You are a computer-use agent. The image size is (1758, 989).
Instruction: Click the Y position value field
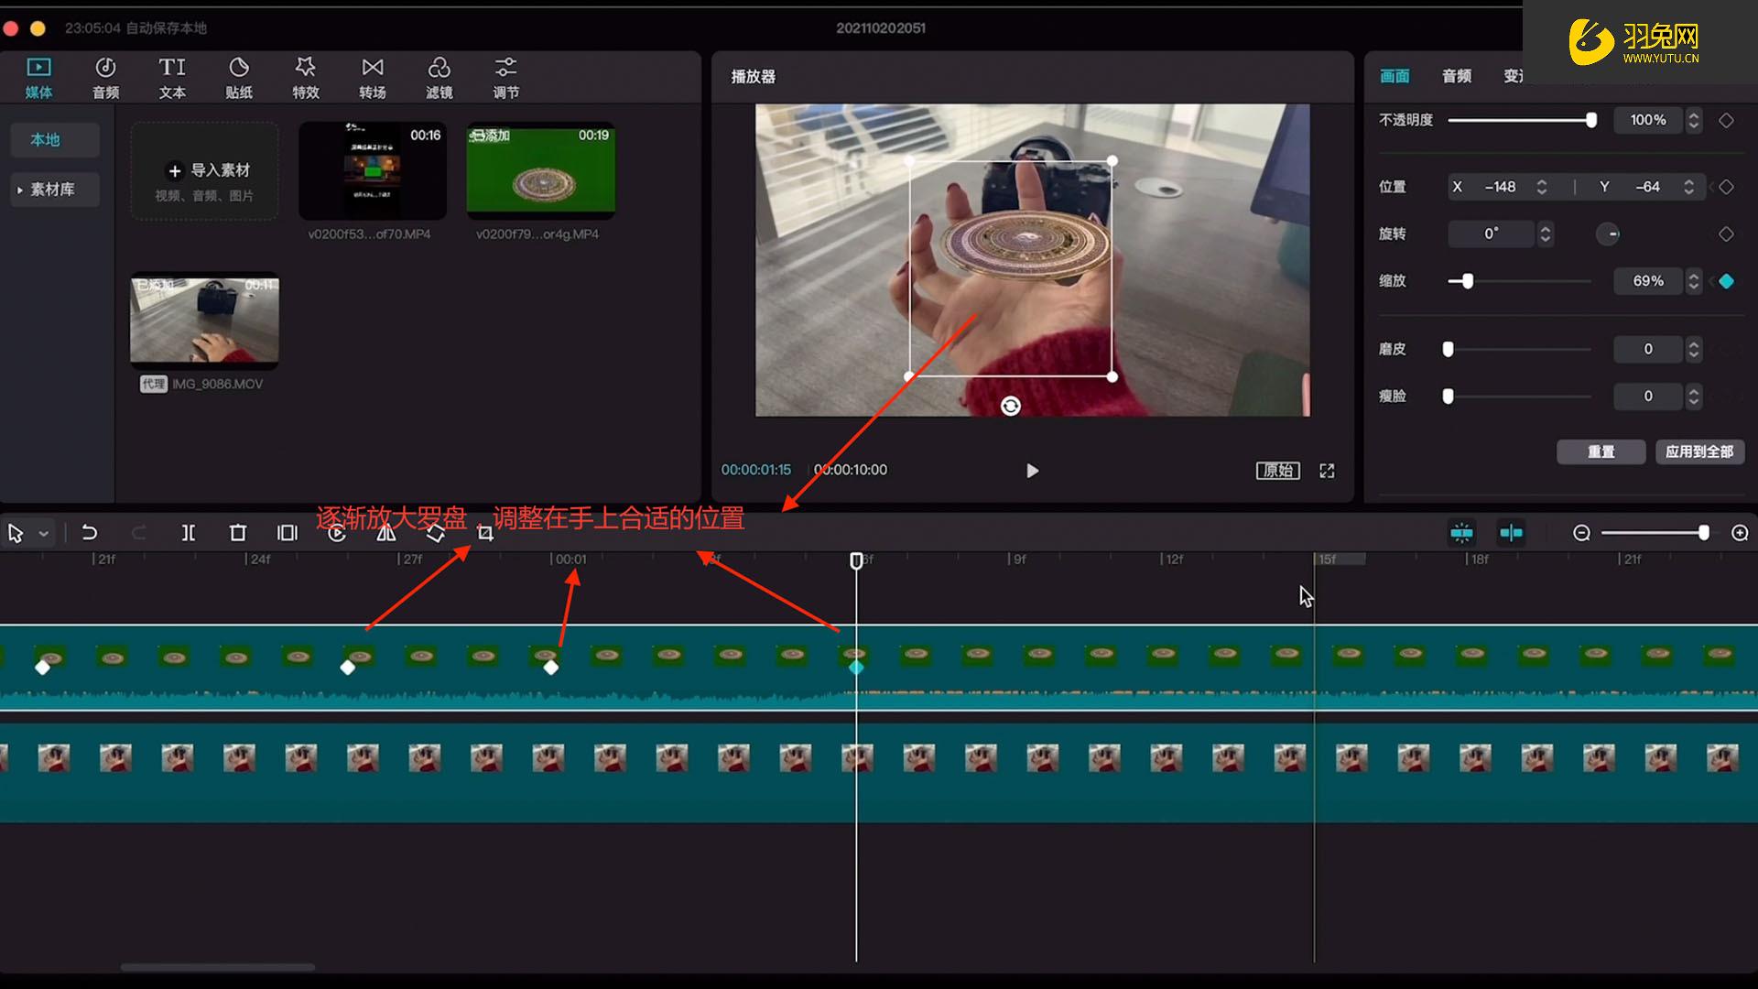pyautogui.click(x=1647, y=187)
